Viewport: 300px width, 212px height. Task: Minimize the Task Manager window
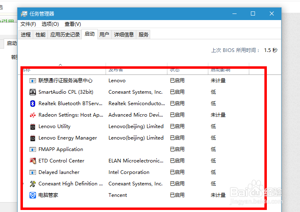[235, 14]
